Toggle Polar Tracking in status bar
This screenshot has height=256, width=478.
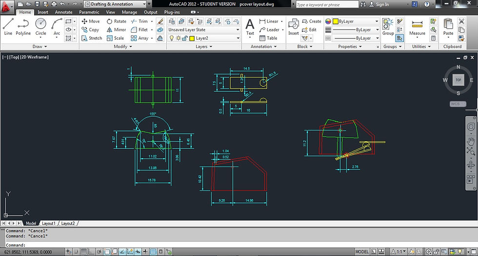click(99, 252)
